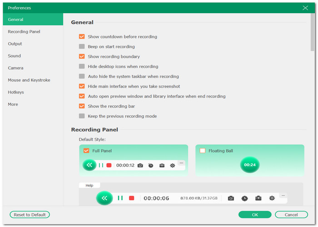Click the 00:00:12 timer in Full Panel
This screenshot has height=227, width=318.
coord(125,165)
